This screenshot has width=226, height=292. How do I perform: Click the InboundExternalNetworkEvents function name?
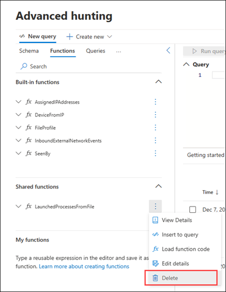click(x=68, y=140)
